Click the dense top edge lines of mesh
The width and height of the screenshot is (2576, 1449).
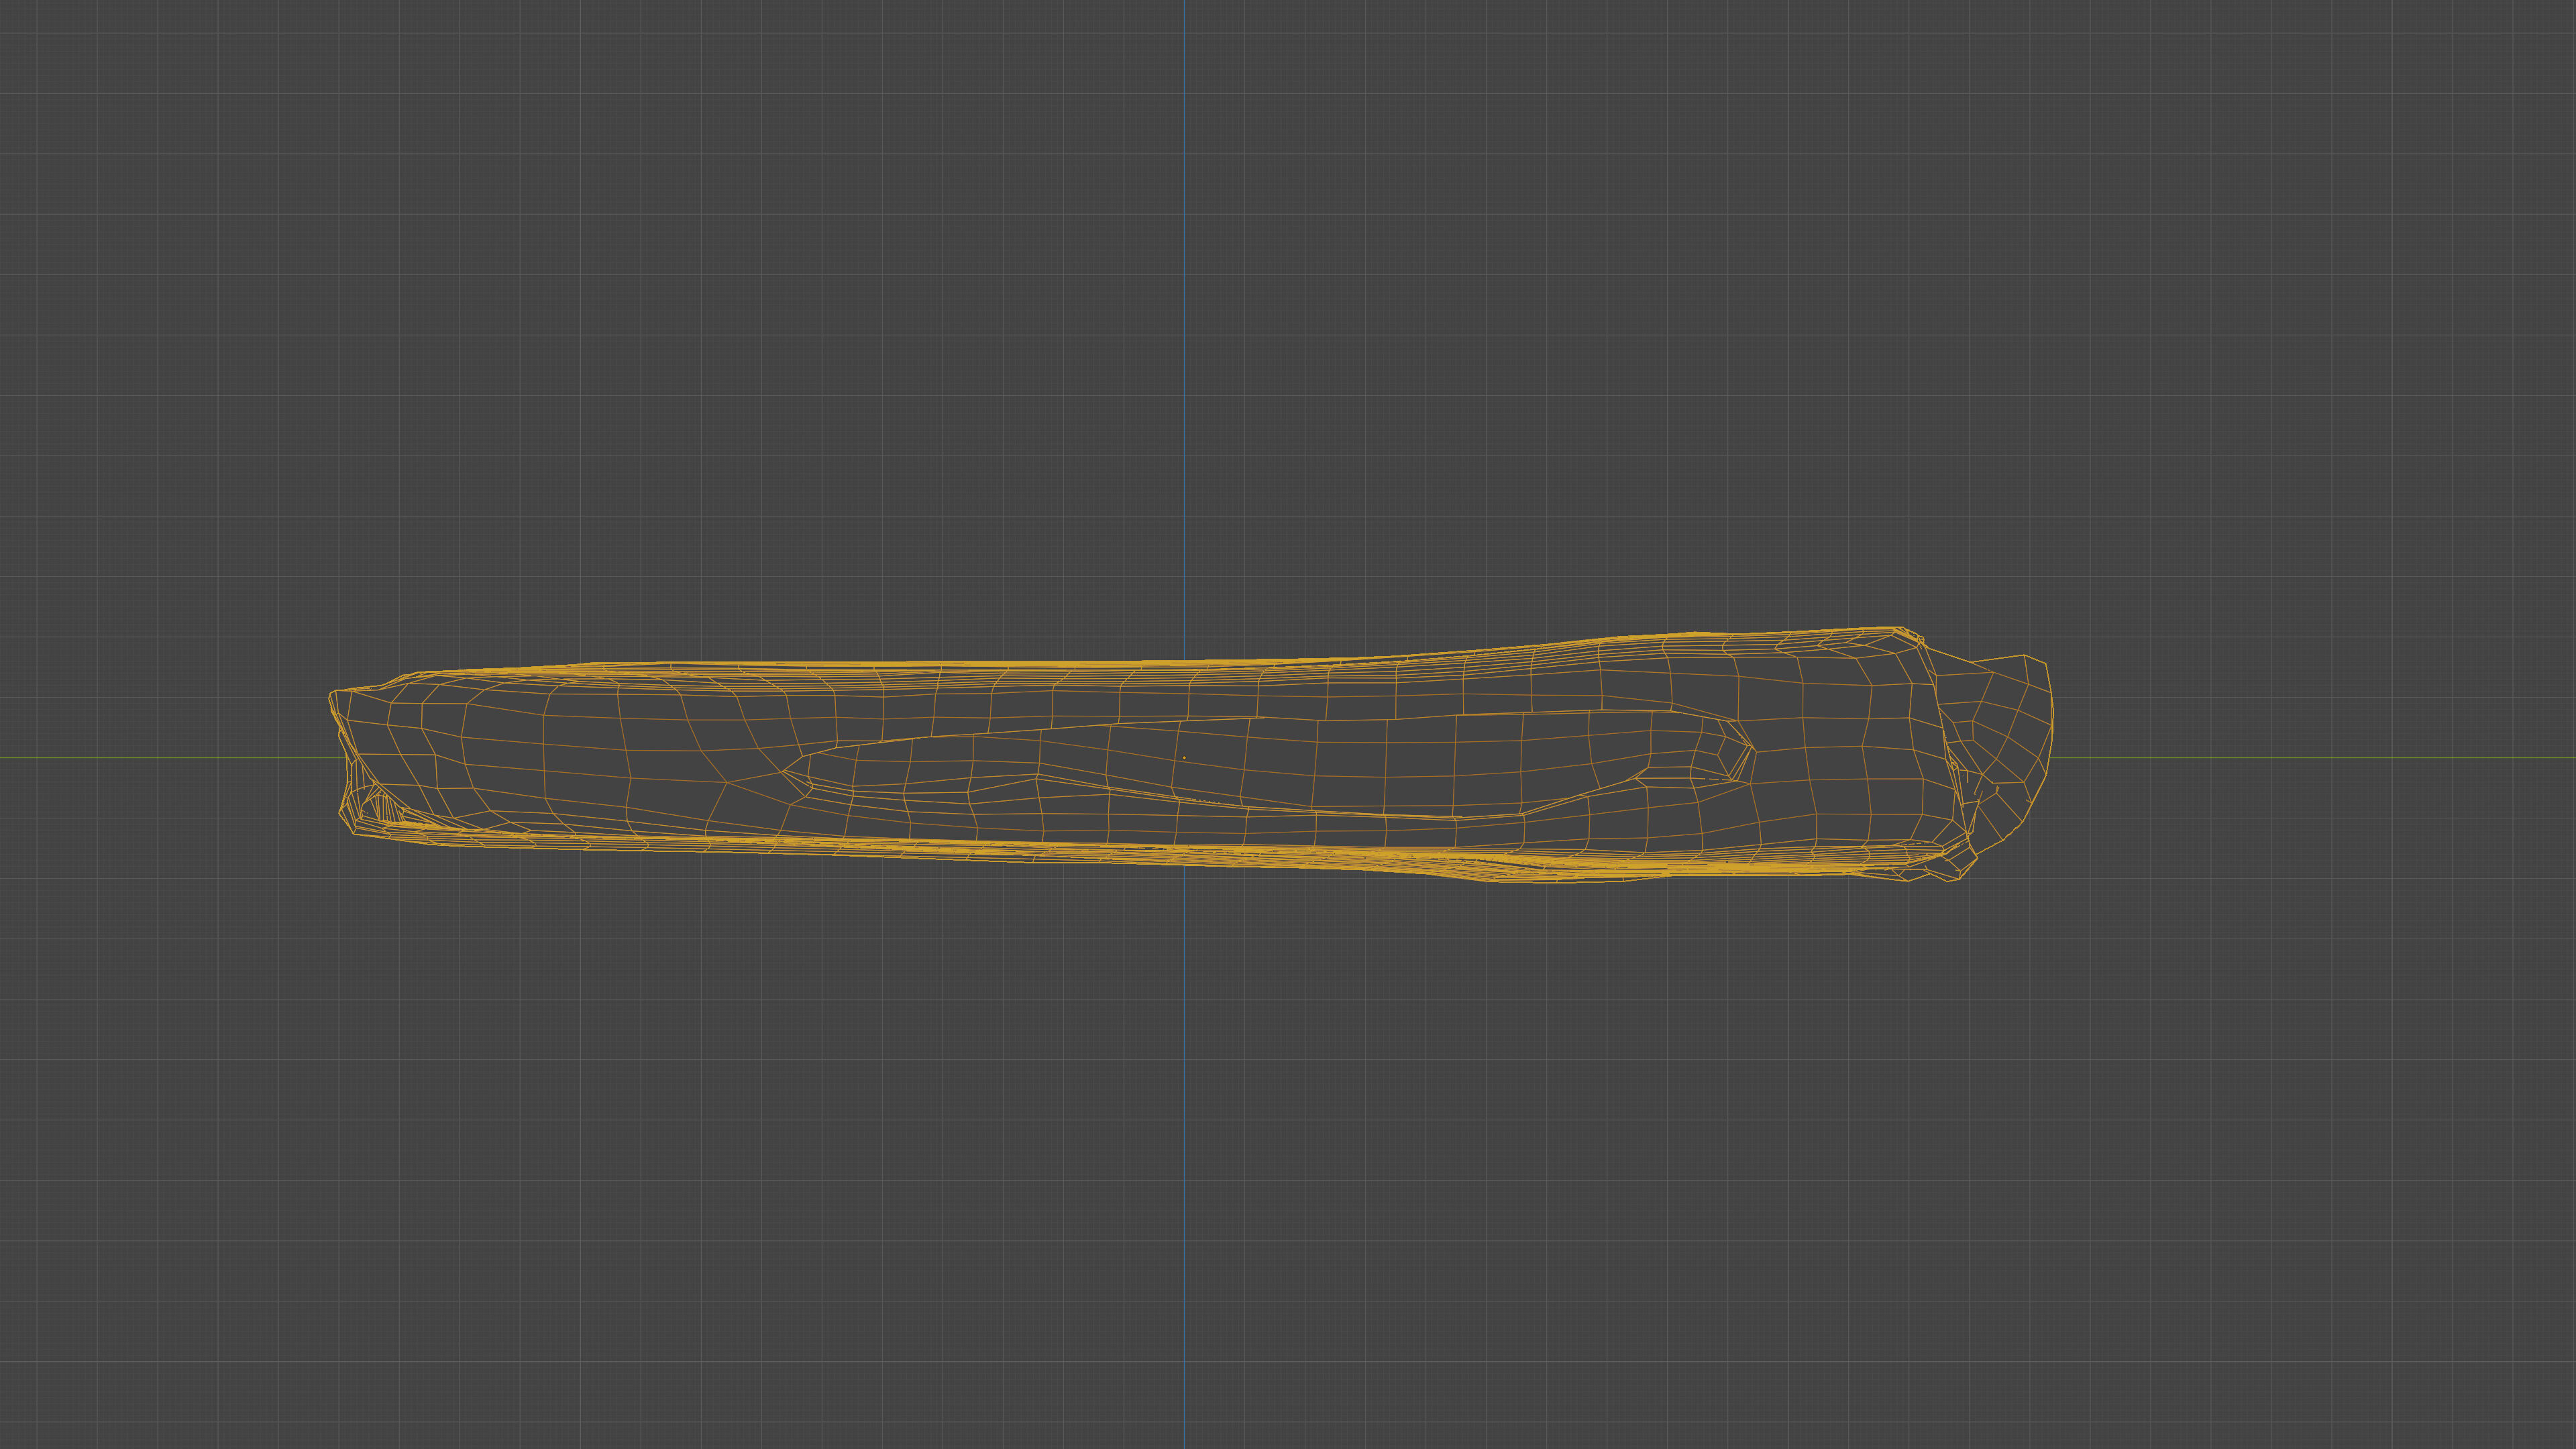[x=1000, y=664]
